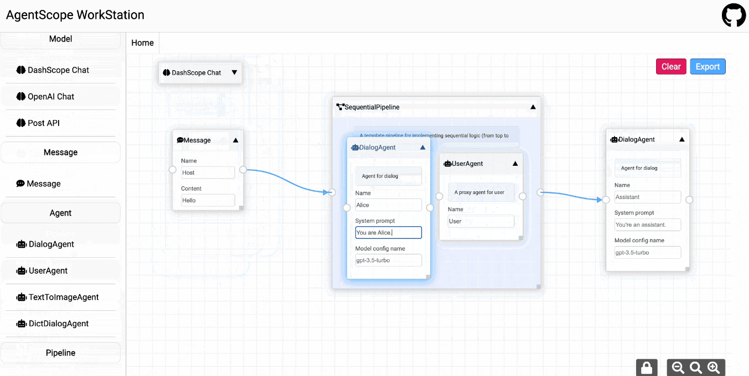The width and height of the screenshot is (749, 376).
Task: Collapse the SequentialPipeline node
Action: [533, 107]
